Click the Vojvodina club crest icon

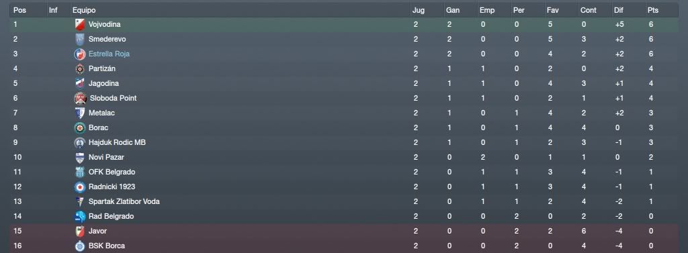coord(79,25)
